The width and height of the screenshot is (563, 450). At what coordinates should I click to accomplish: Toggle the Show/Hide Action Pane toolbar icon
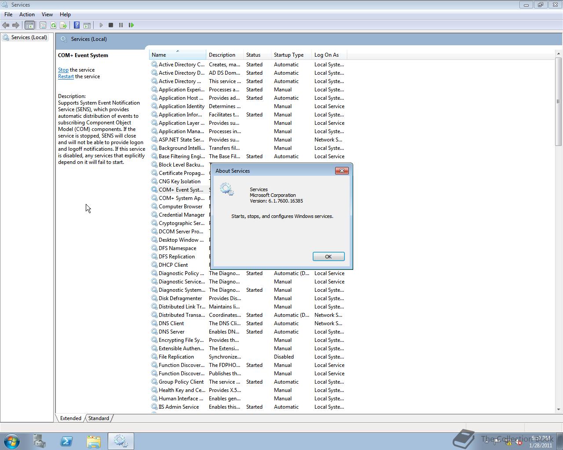pos(87,25)
